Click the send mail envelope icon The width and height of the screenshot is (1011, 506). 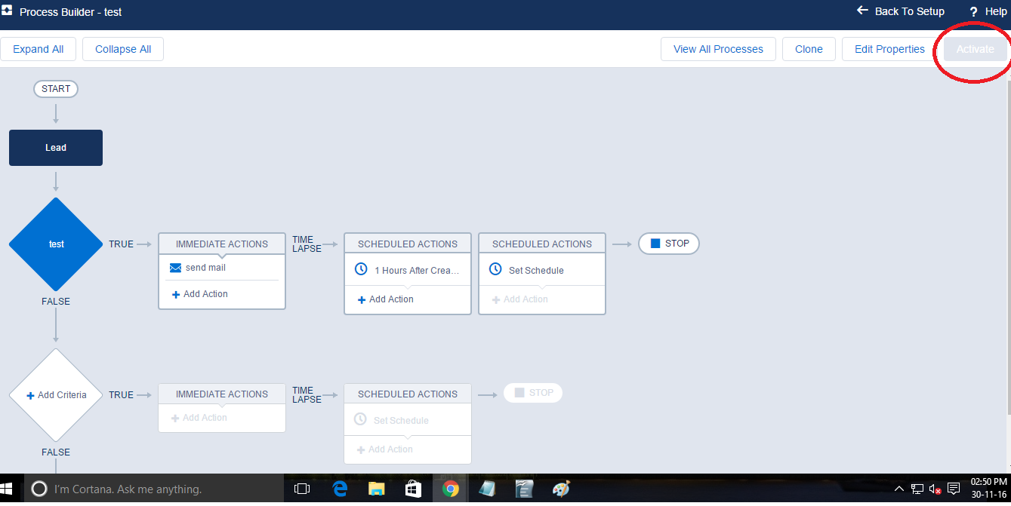tap(175, 268)
